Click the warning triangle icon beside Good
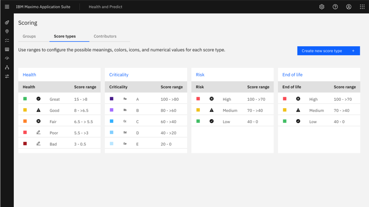 pyautogui.click(x=39, y=110)
